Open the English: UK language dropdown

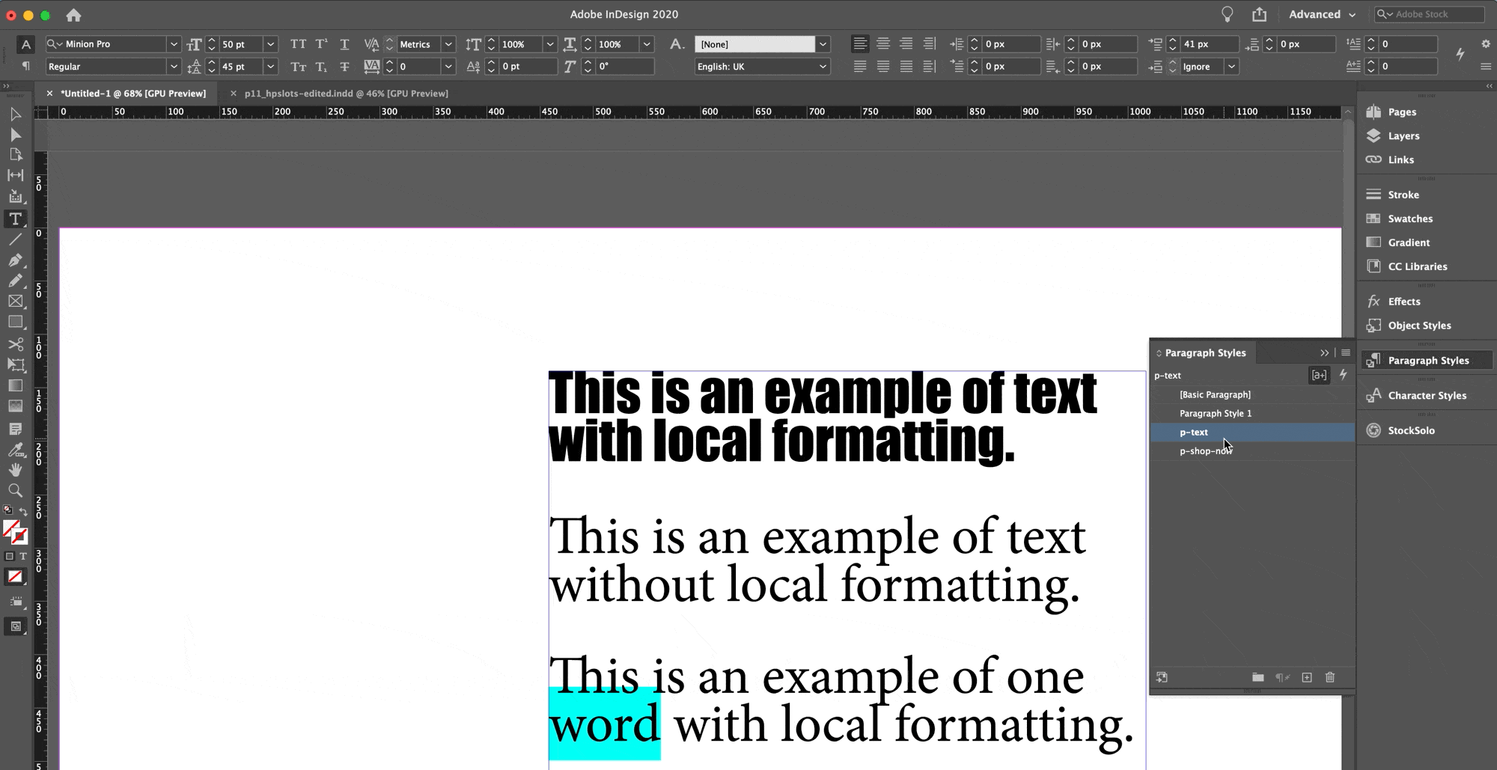click(823, 67)
